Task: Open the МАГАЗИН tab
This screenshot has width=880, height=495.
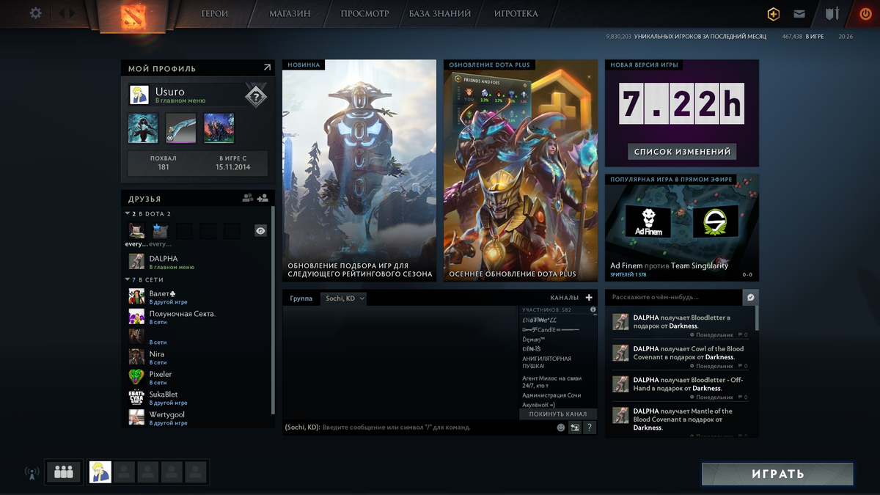Action: coord(290,13)
